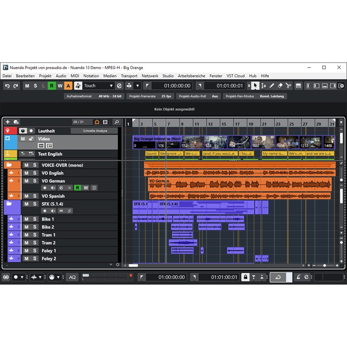Open the snap type dropdown arrow
This screenshot has width=347, height=347.
pyautogui.click(x=137, y=85)
